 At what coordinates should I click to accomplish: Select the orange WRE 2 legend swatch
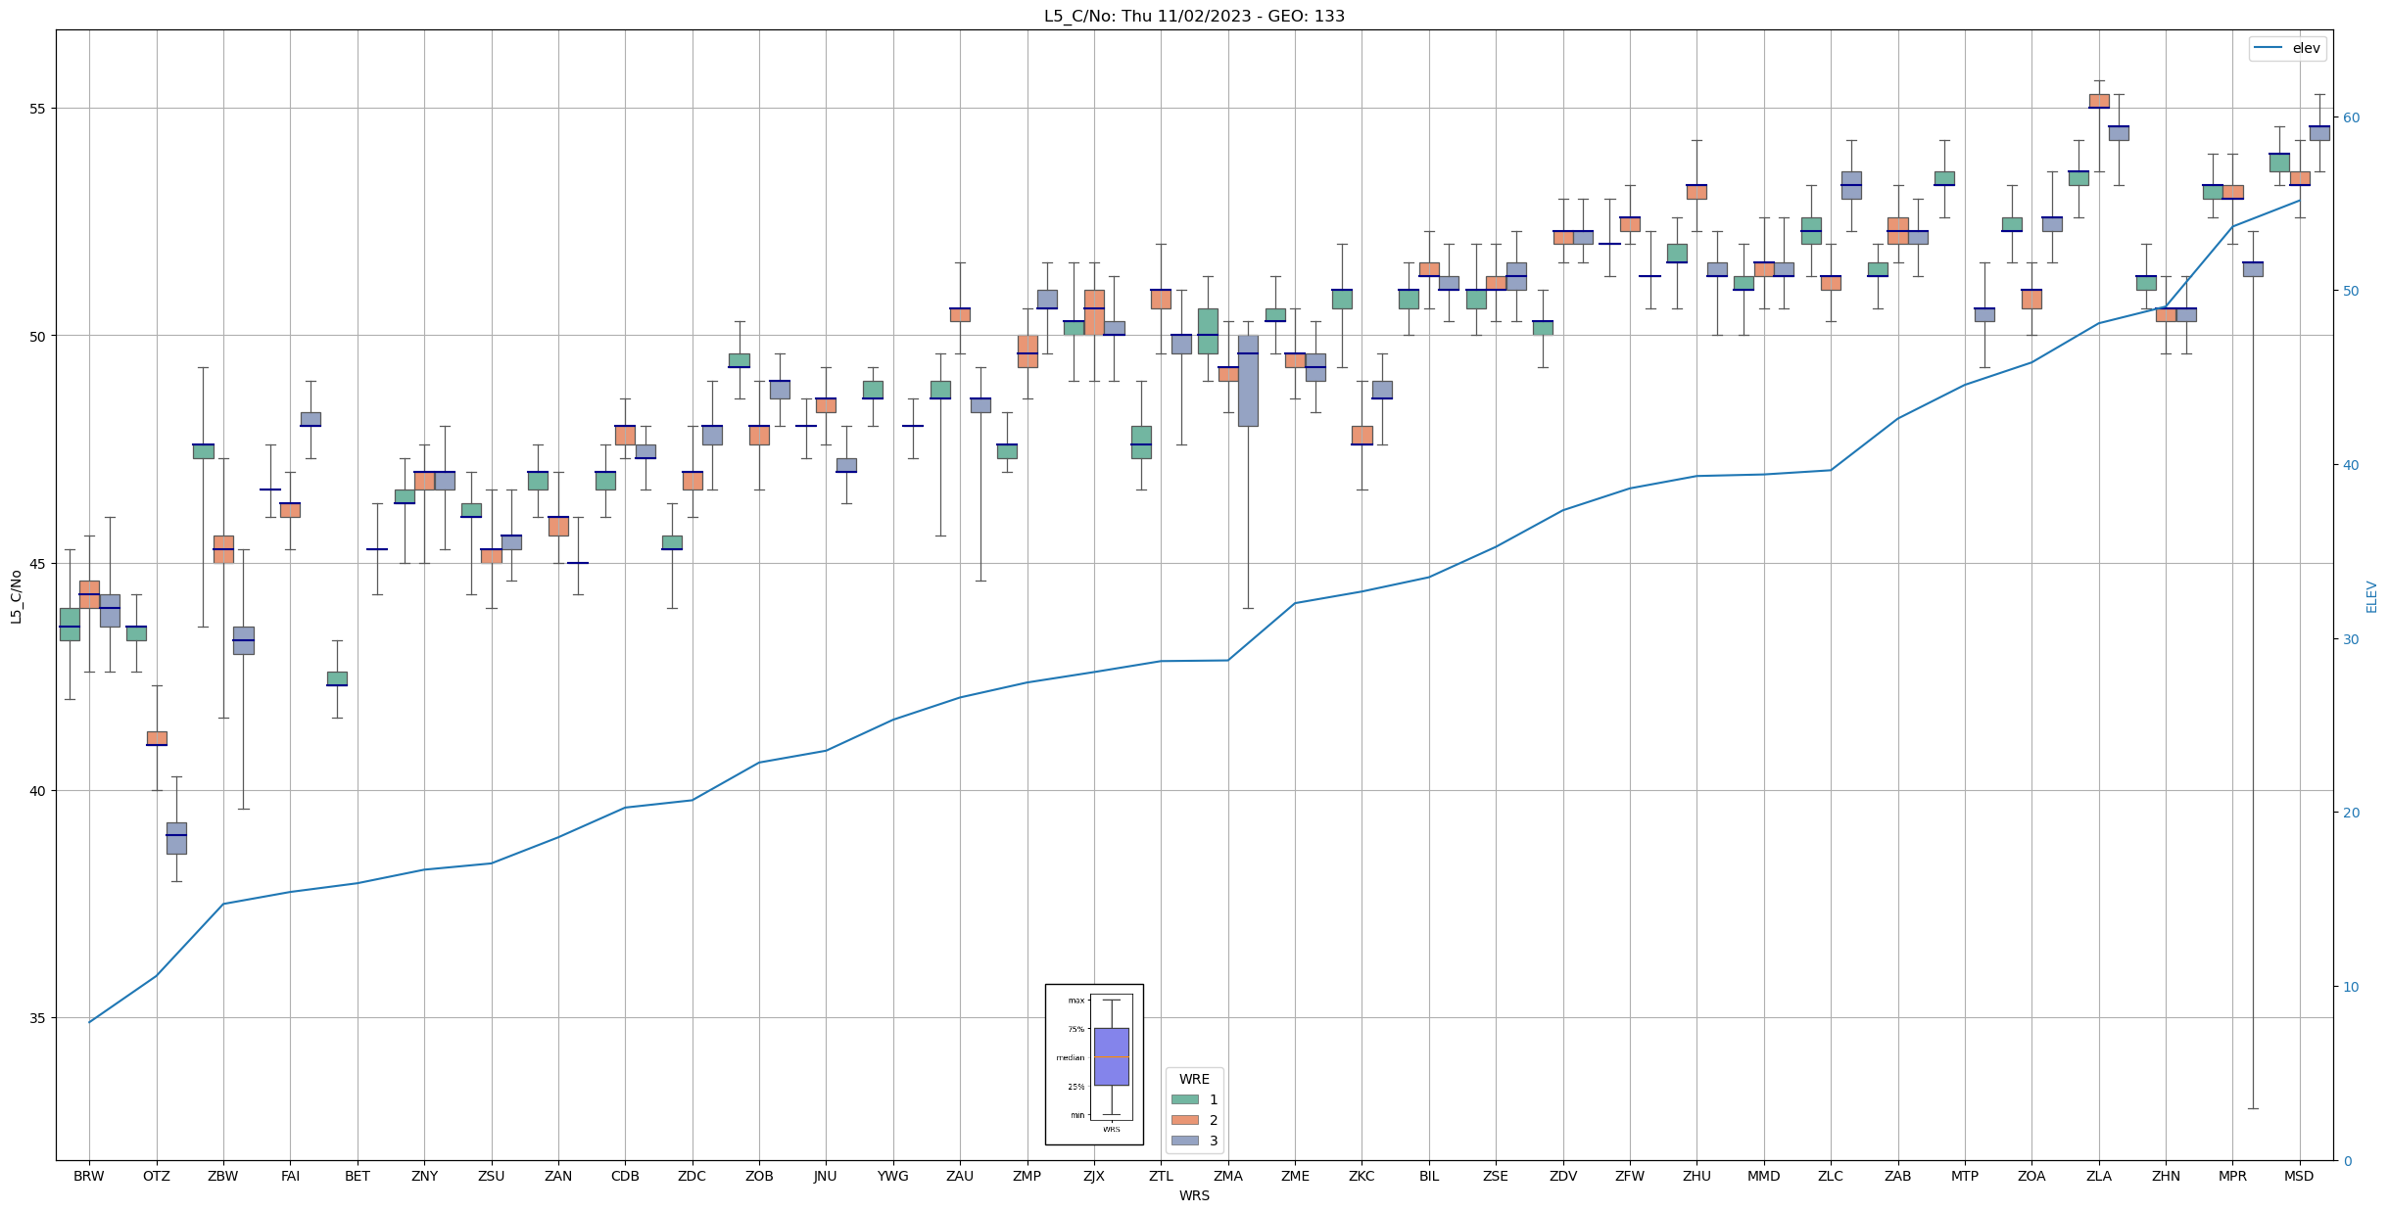[1184, 1120]
